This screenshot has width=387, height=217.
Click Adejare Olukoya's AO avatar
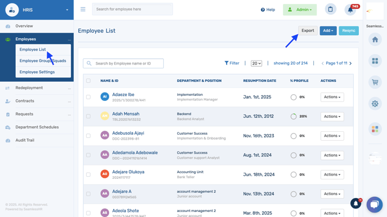105,174
